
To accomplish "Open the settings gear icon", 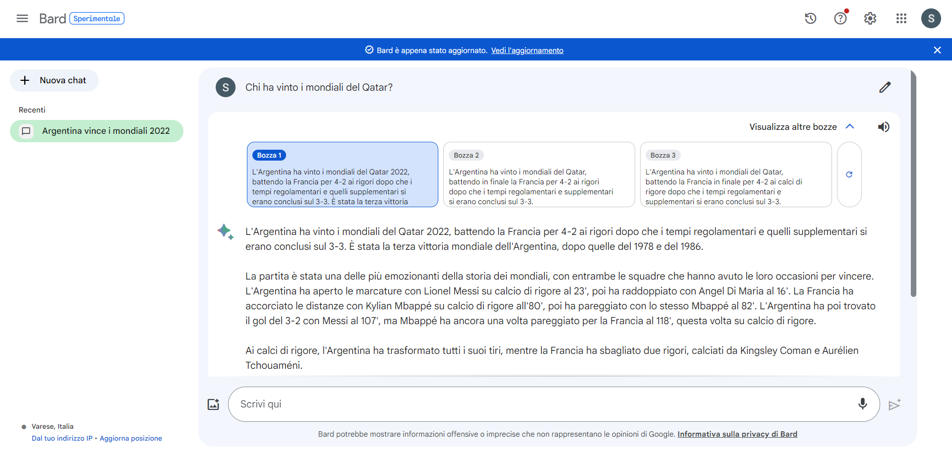I will 870,19.
